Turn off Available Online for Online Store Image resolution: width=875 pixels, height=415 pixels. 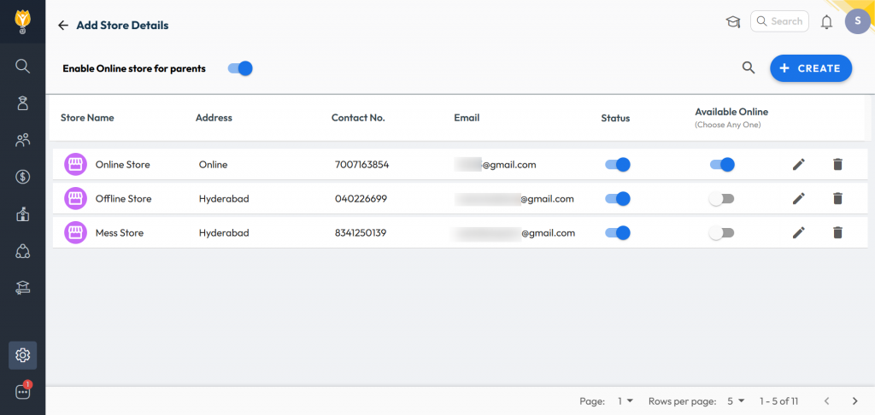(x=722, y=165)
